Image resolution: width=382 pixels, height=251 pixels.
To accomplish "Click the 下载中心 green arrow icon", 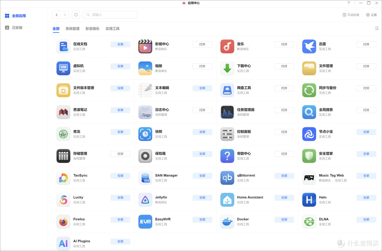I will click(x=227, y=68).
